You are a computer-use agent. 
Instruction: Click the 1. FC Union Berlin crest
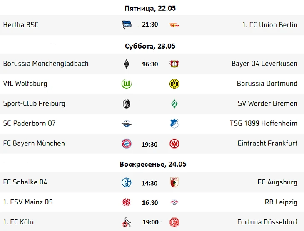click(x=174, y=25)
